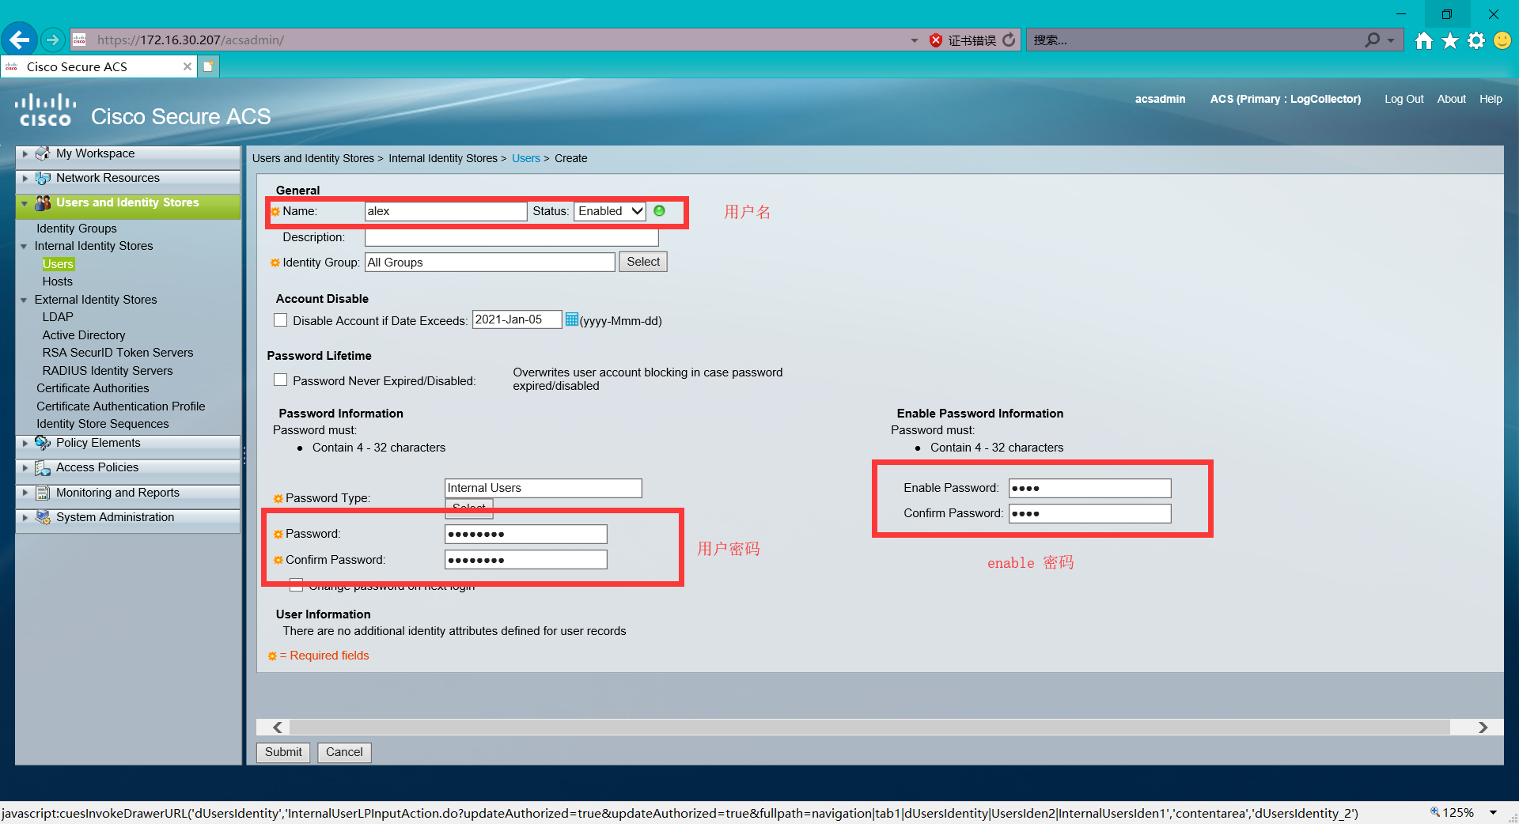Open Active Directory item

[x=84, y=335]
